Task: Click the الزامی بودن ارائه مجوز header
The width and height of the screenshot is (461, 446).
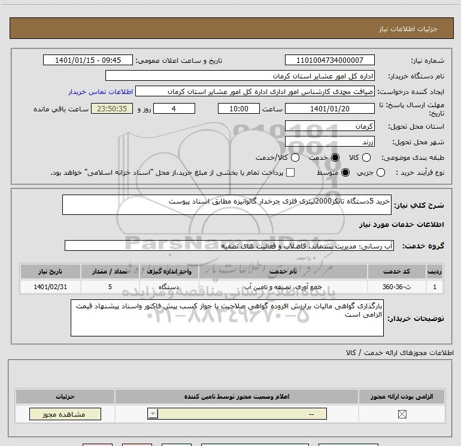Action: [402, 396]
